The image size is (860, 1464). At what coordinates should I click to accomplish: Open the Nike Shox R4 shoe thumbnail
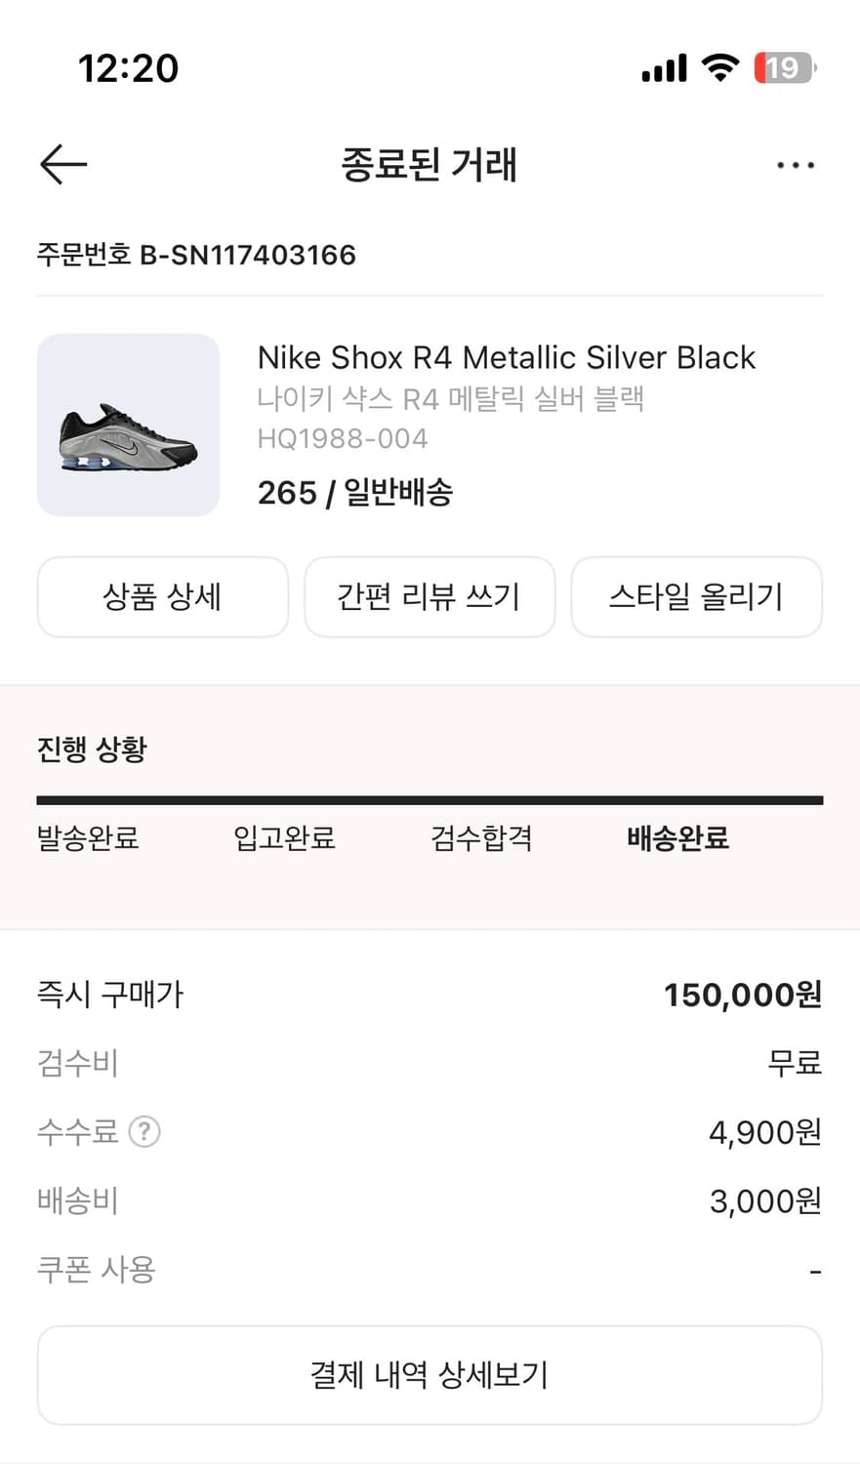coord(129,426)
